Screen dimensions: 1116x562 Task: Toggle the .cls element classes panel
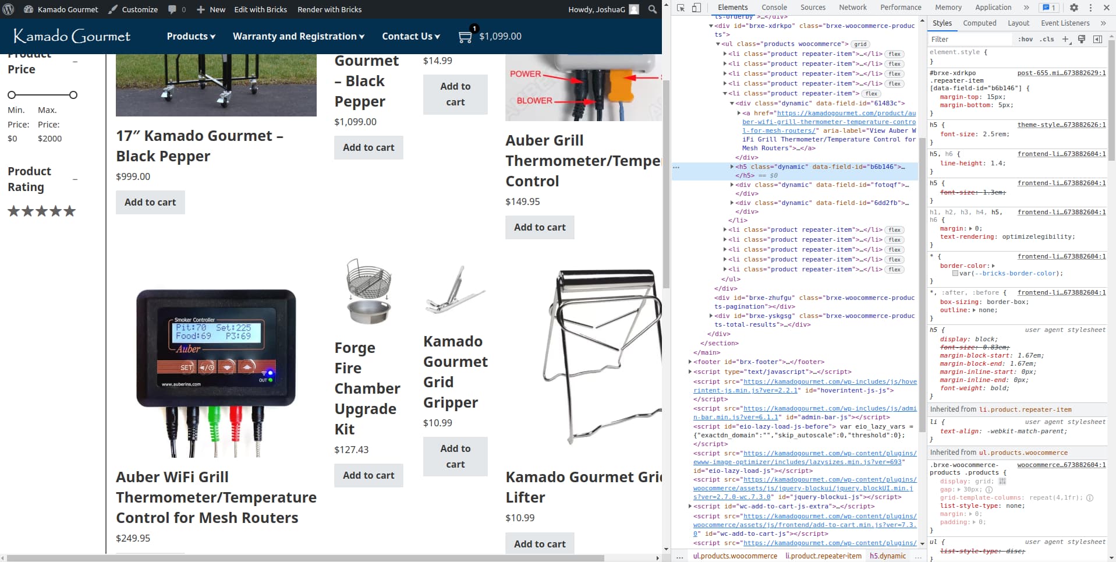pyautogui.click(x=1048, y=39)
